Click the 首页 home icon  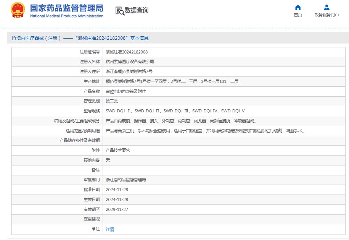298,8
